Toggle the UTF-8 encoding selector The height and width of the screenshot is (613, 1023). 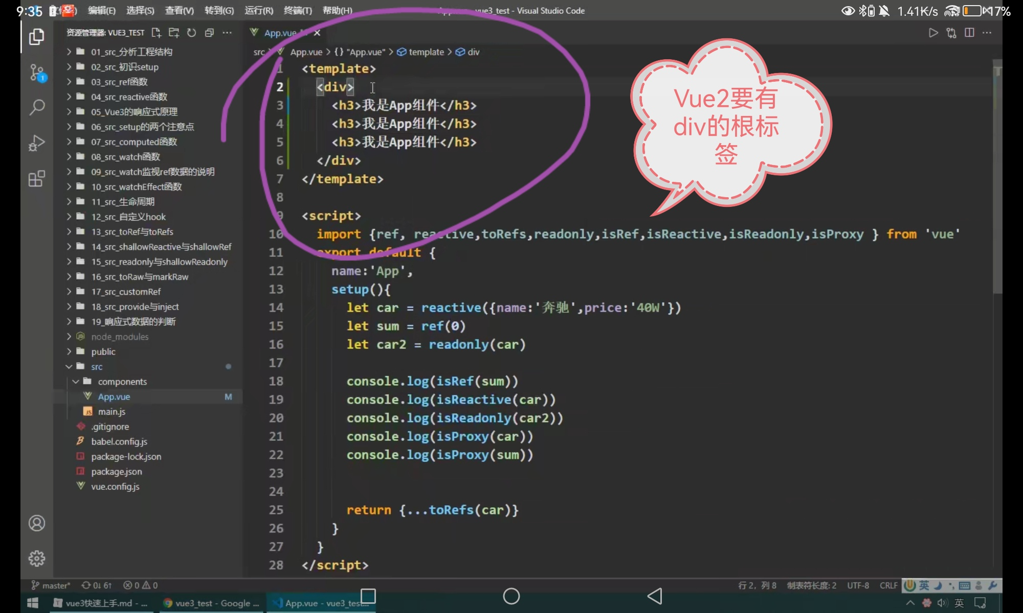pos(858,585)
